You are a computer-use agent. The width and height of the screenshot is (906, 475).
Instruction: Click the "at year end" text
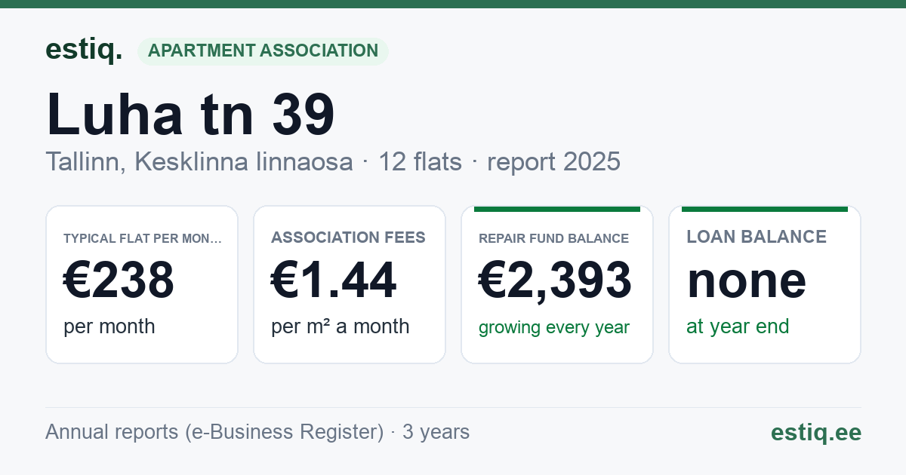point(738,326)
